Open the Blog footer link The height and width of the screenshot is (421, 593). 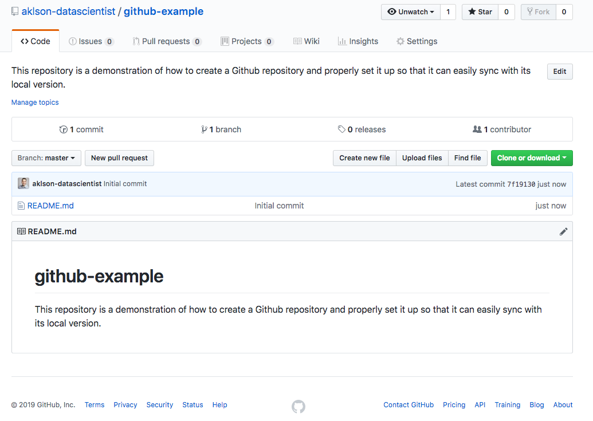(537, 405)
